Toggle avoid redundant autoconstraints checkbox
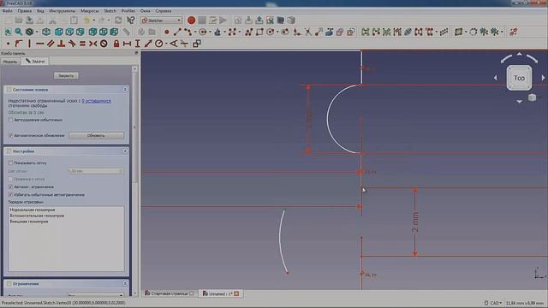548x308 pixels. 10,195
